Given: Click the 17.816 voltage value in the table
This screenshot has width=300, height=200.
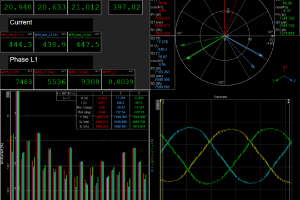Looking at the screenshot, I should click(x=139, y=98).
